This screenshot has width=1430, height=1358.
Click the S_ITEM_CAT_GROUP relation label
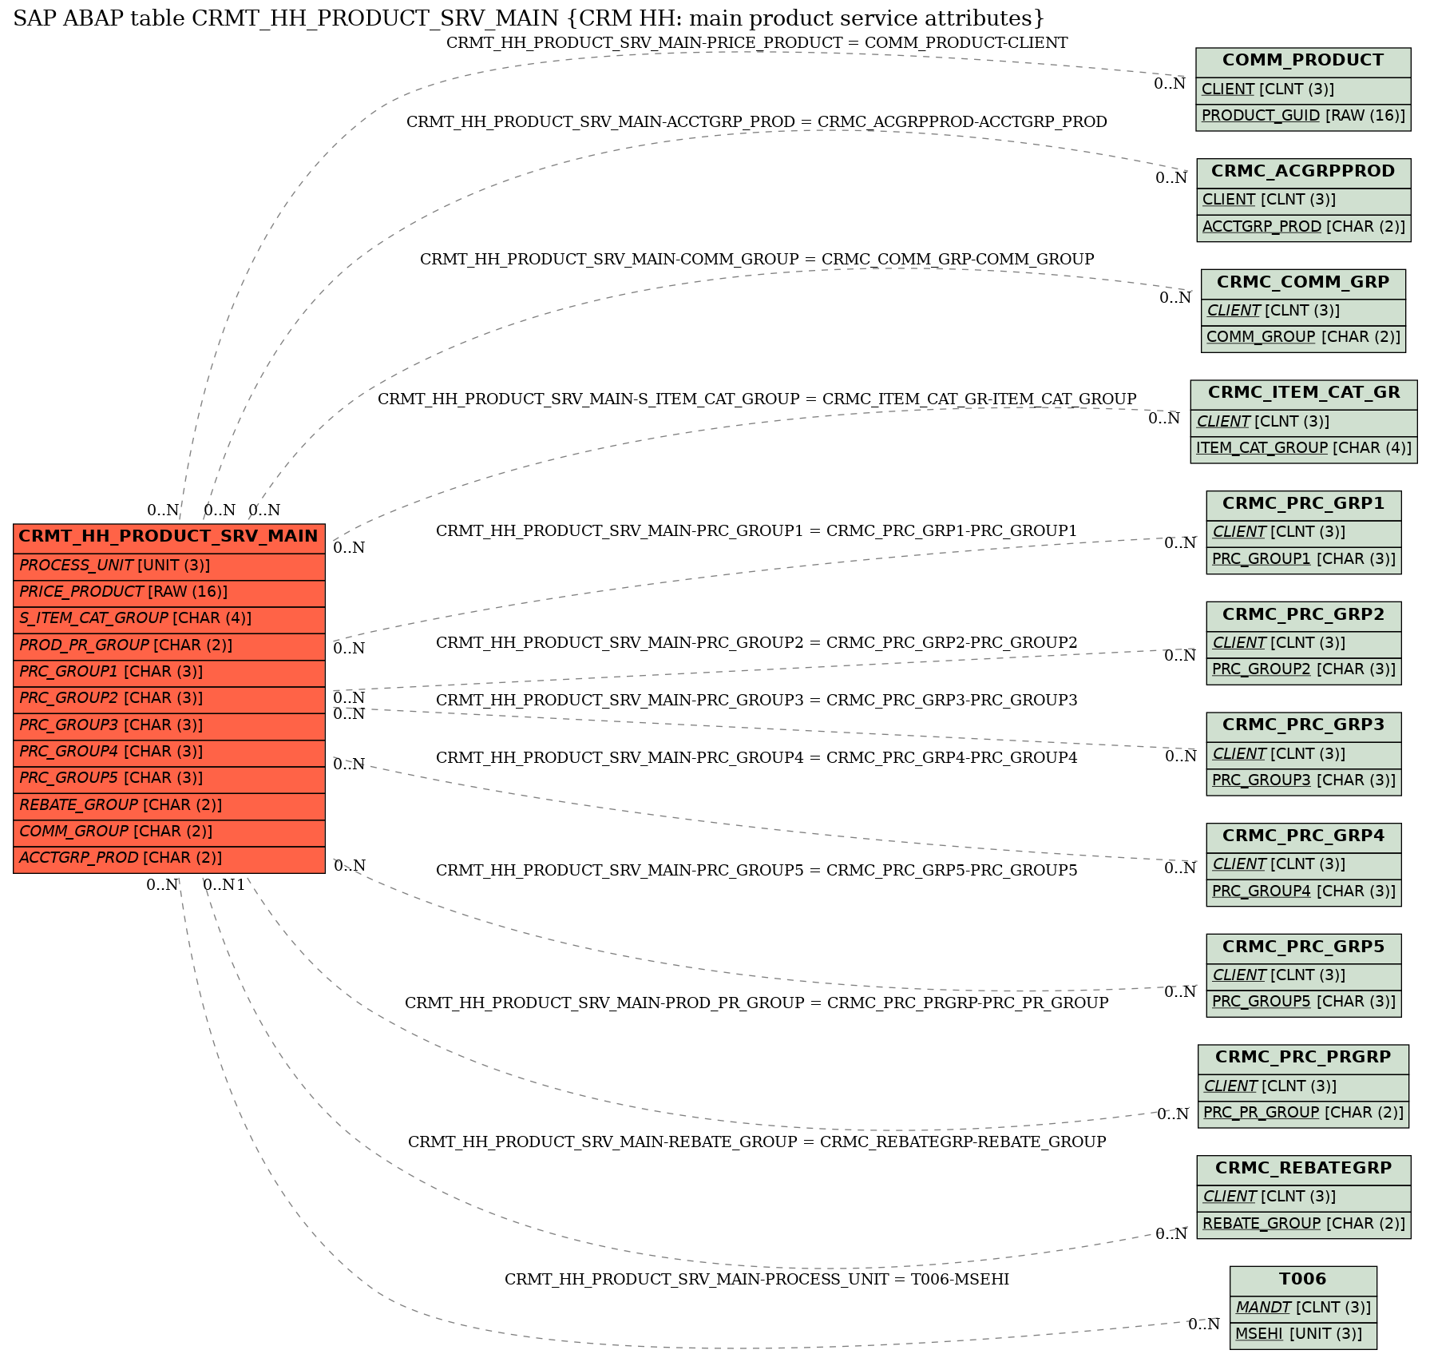pyautogui.click(x=757, y=399)
